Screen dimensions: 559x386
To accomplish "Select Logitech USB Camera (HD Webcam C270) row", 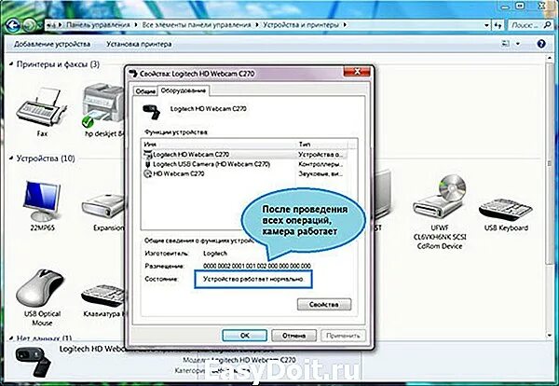I will pyautogui.click(x=216, y=163).
